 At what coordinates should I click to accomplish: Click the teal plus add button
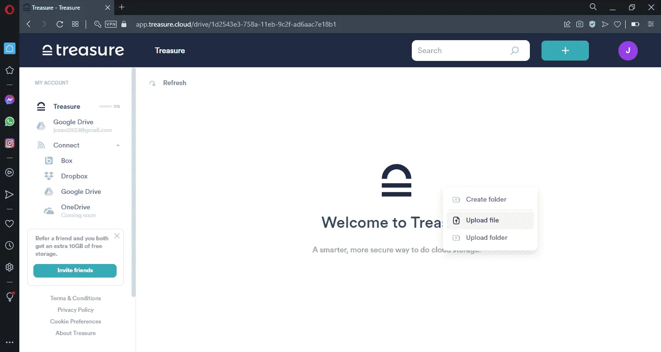pyautogui.click(x=565, y=50)
